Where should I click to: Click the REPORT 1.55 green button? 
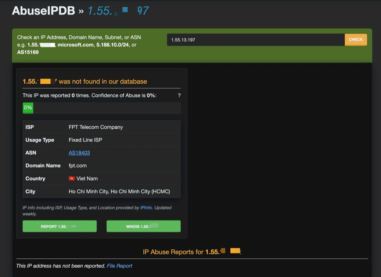pyautogui.click(x=60, y=226)
